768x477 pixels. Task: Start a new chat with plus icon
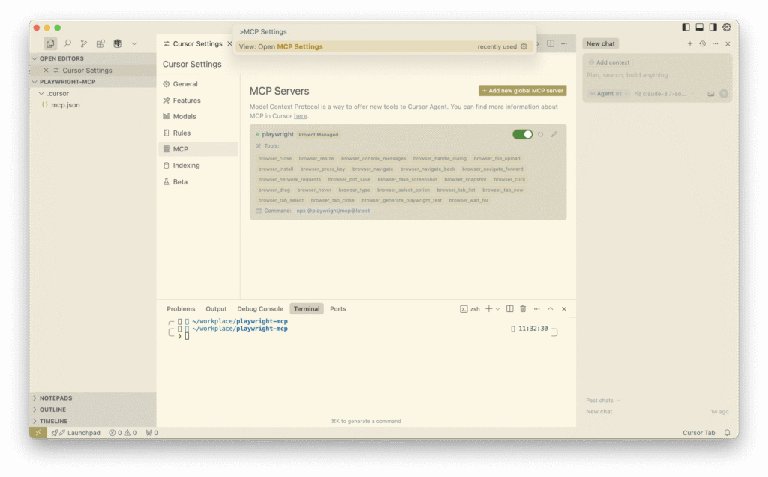690,44
